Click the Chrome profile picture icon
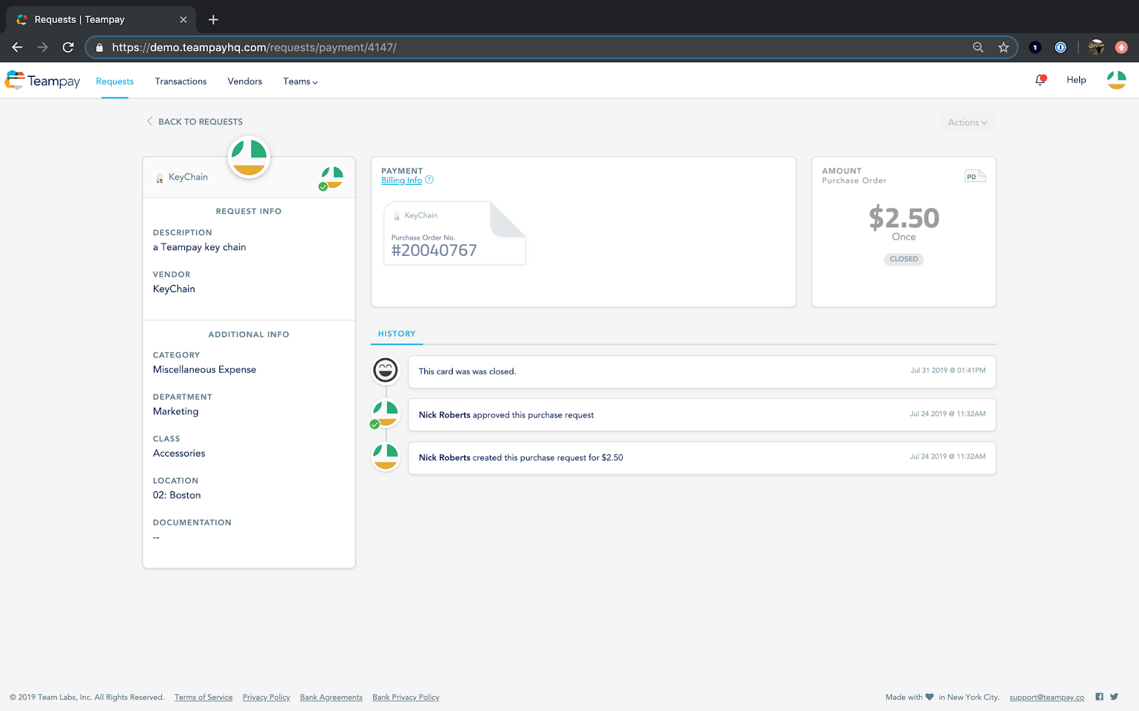Screen dimensions: 1139x711 tap(1096, 48)
